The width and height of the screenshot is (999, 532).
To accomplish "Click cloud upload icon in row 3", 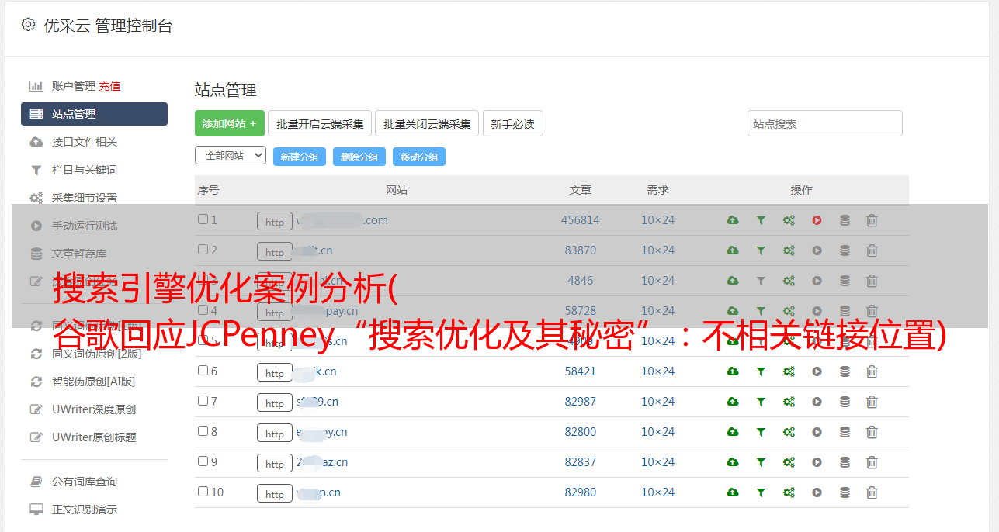I will point(733,281).
